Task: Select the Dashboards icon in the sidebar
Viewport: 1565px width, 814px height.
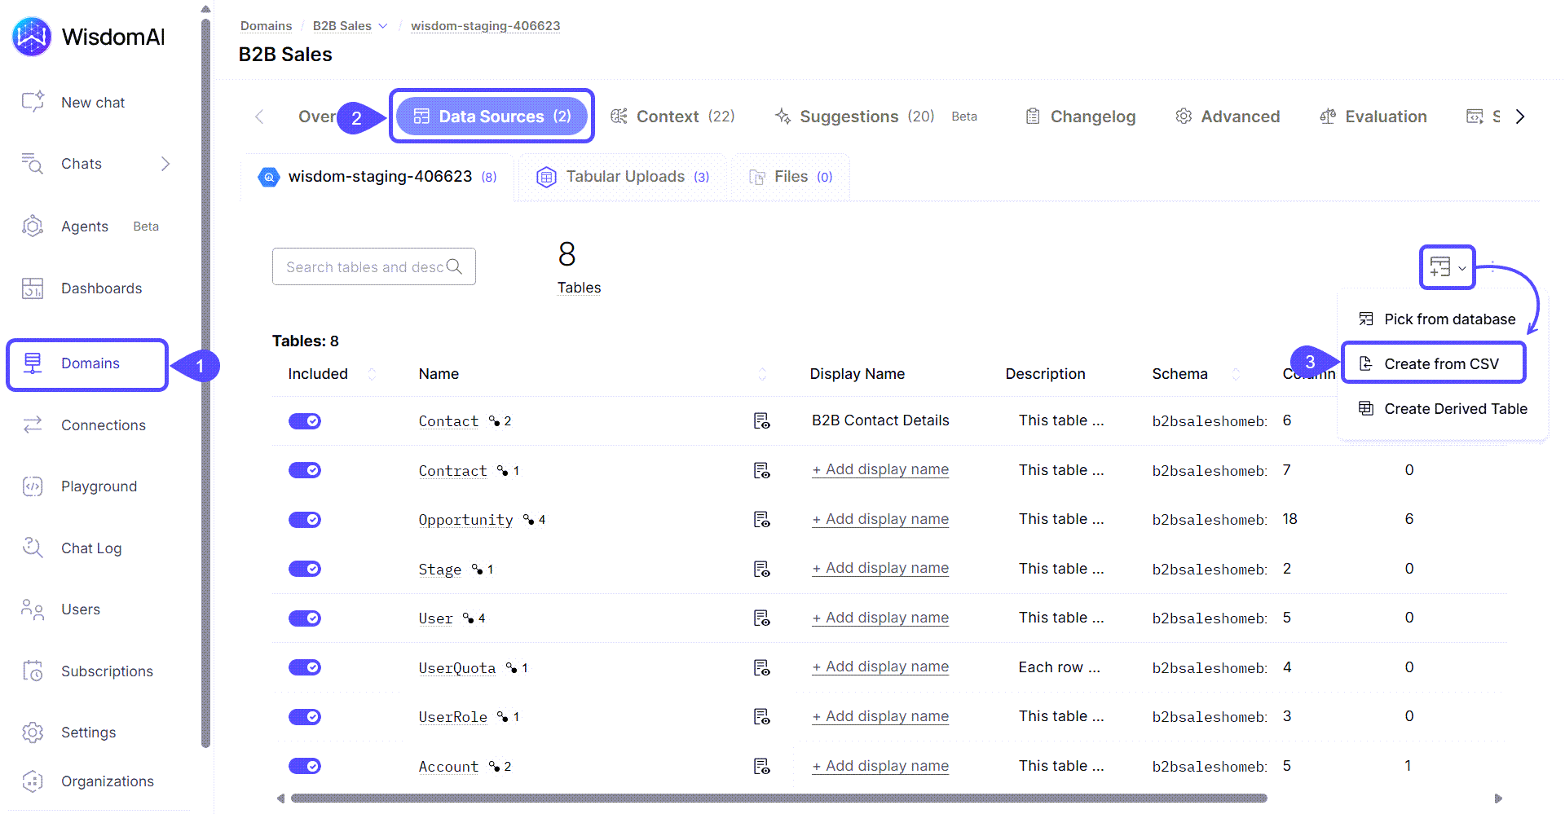Action: click(33, 288)
